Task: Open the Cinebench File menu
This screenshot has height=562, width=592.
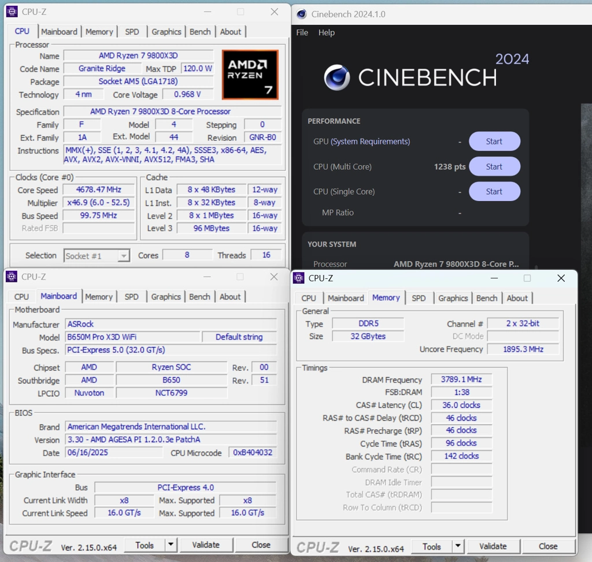Action: click(302, 32)
